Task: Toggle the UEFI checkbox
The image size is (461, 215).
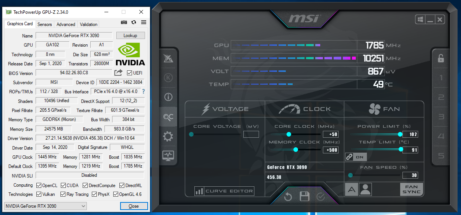Action: click(x=129, y=73)
